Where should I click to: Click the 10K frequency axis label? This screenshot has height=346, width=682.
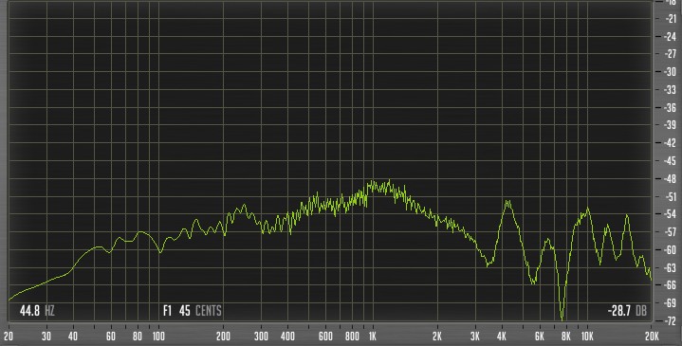click(x=587, y=336)
